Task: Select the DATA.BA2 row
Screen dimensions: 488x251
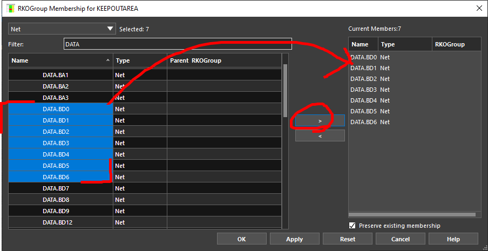Action: (145, 86)
